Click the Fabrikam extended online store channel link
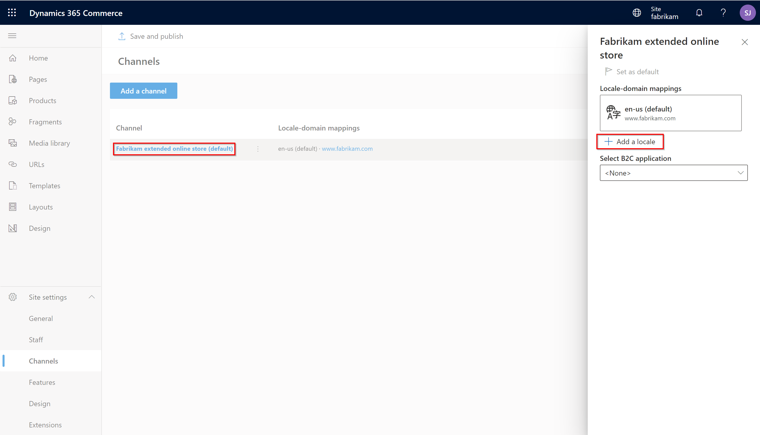Viewport: 760px width, 435px height. coord(174,148)
